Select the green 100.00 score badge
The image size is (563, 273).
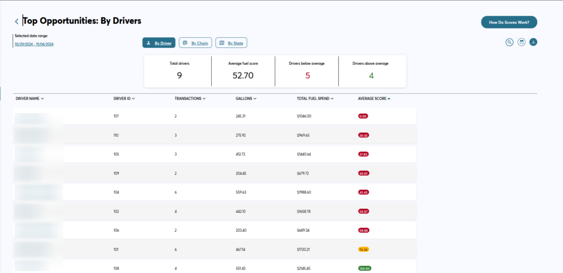pyautogui.click(x=365, y=269)
